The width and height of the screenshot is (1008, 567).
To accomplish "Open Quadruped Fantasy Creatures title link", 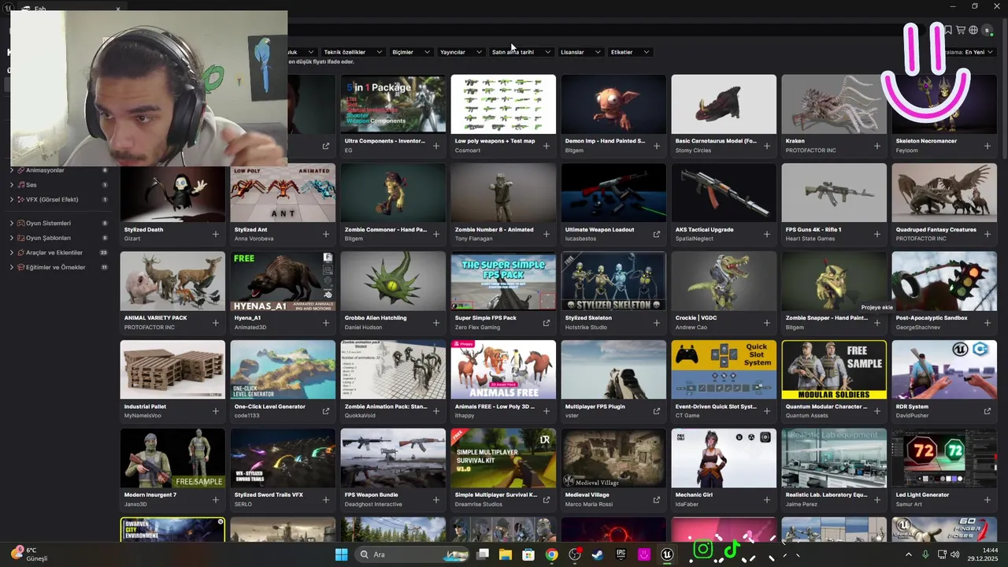I will pos(936,230).
